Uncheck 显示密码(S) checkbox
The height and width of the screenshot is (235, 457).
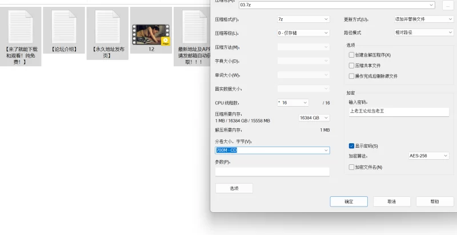point(351,145)
